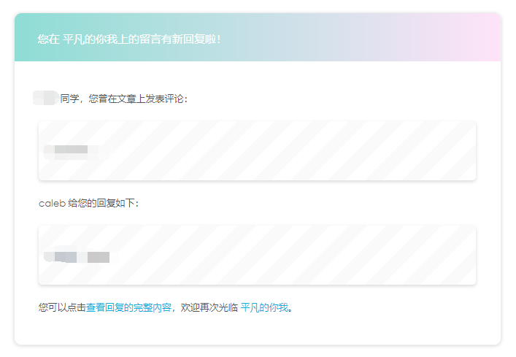
Task: Click the teal left edge of header banner
Action: point(23,38)
